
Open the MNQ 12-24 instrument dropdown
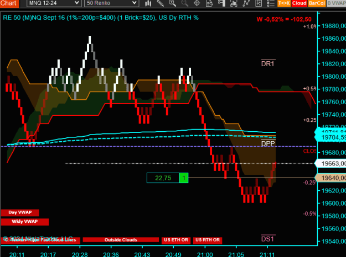pos(54,3)
